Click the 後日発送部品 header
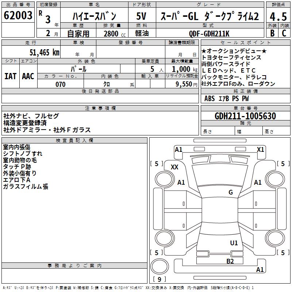Image resolution: width=292 pixels, height=292 pixels. pos(100,91)
